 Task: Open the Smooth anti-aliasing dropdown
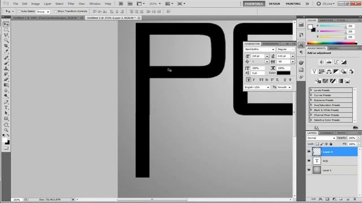pos(284,87)
